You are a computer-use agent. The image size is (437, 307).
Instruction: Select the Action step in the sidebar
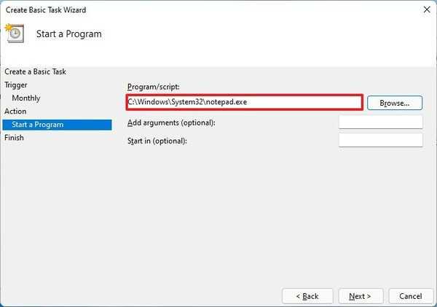(15, 111)
